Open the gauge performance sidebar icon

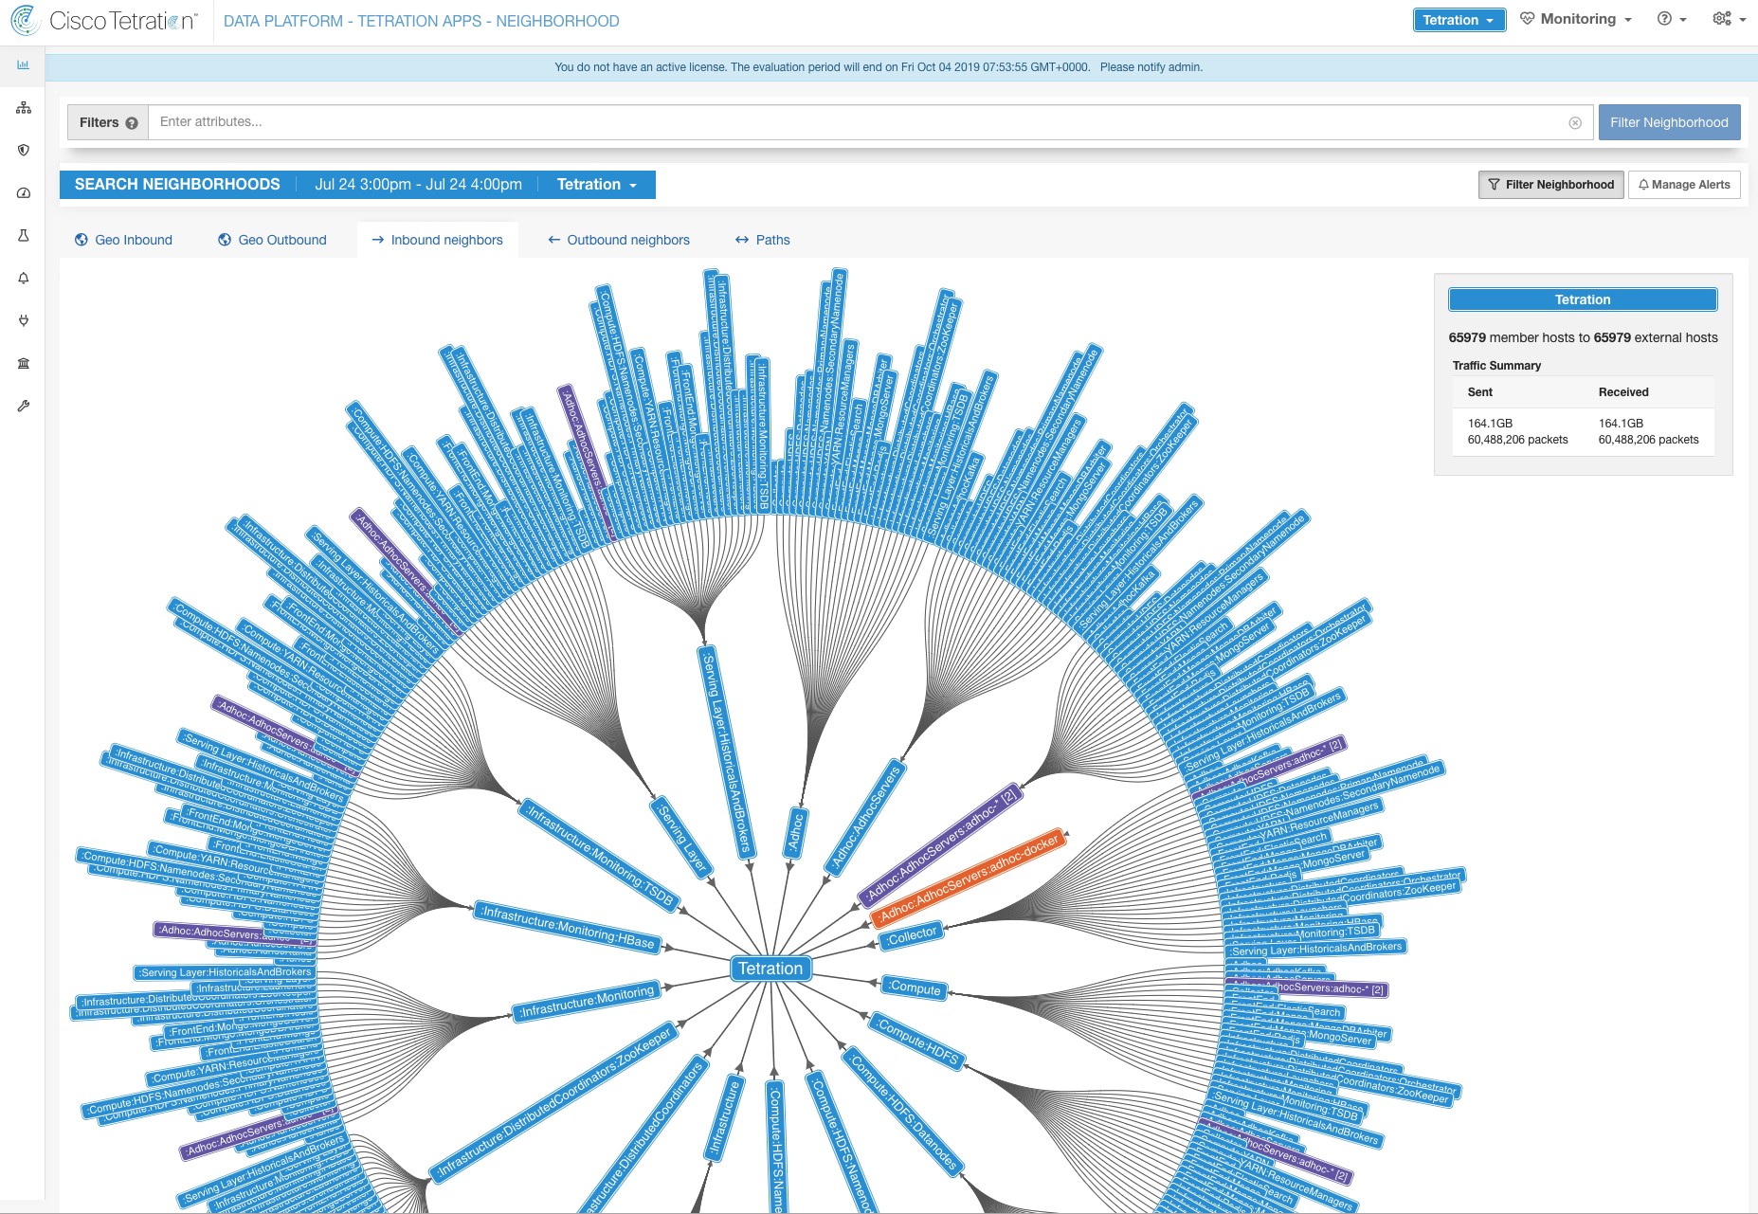point(24,192)
